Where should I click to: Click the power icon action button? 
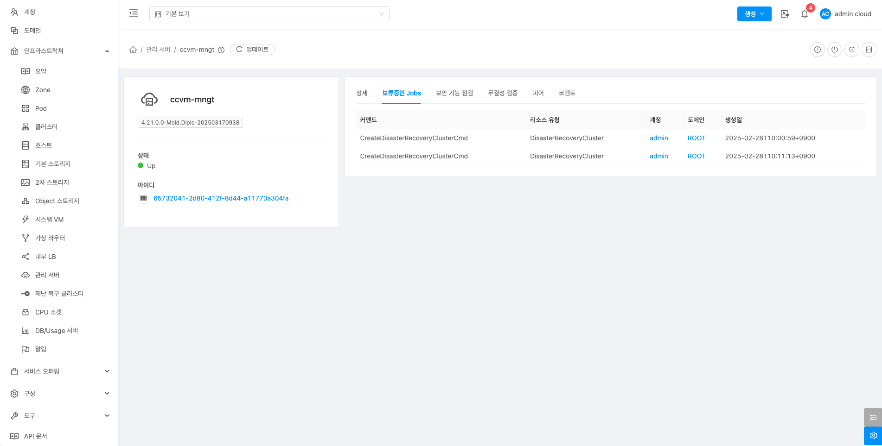click(x=834, y=50)
